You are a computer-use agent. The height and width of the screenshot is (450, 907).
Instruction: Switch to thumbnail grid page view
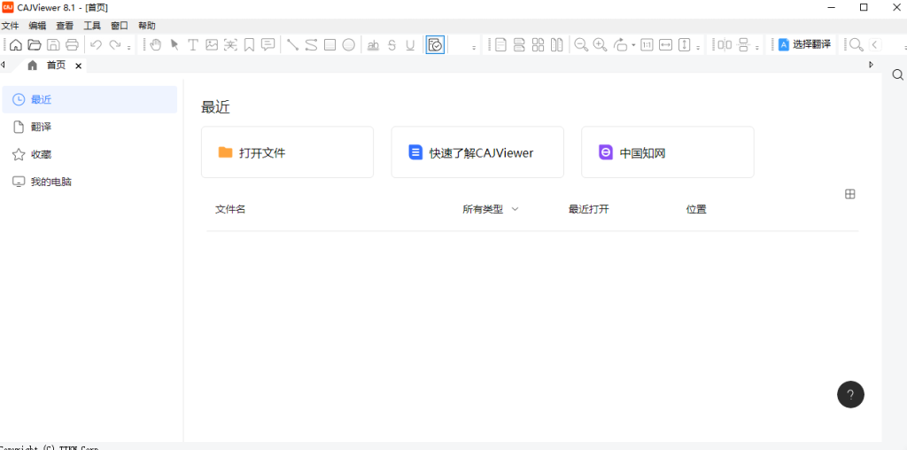coord(538,44)
